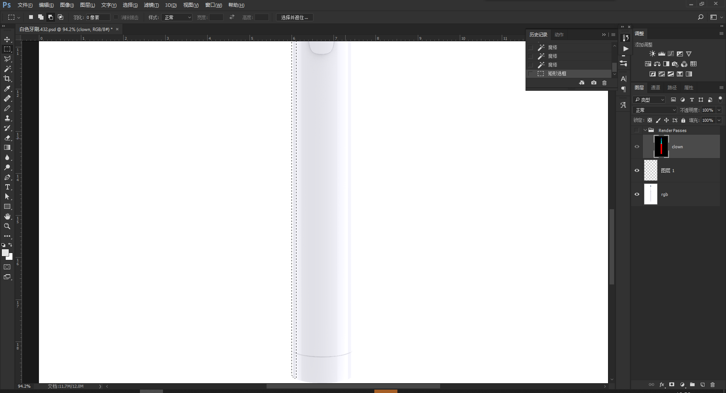Switch to the 通道 tab
Screen dimensions: 726x393
click(656, 87)
